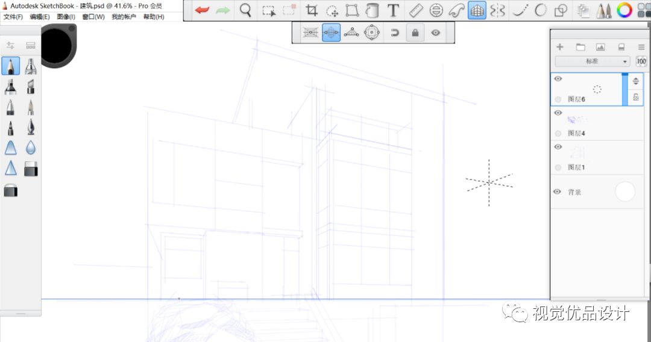
Task: Select the rectangular Selection tool
Action: (x=269, y=10)
